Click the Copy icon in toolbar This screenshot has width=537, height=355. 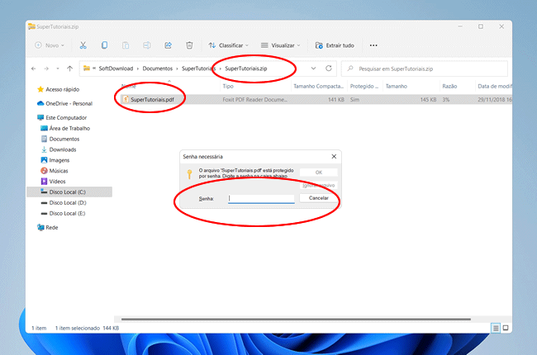point(104,45)
